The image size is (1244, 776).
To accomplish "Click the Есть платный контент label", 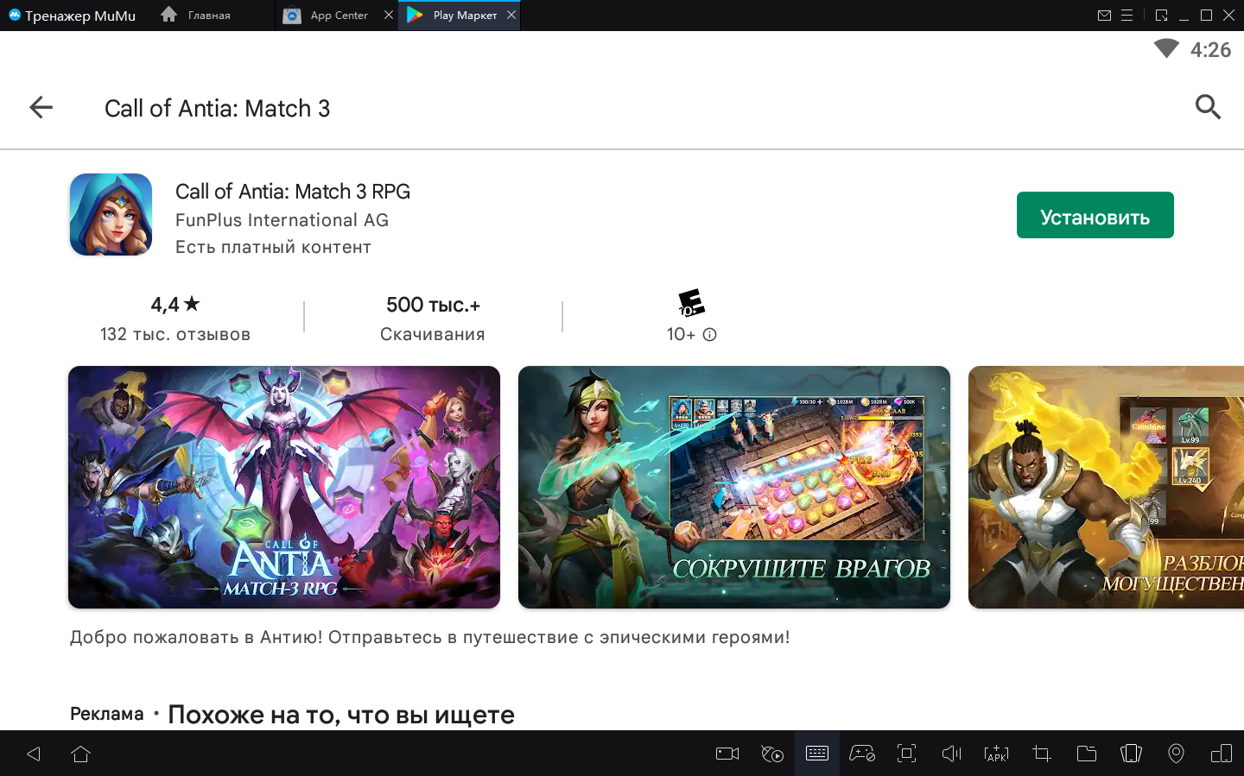I will (x=273, y=247).
